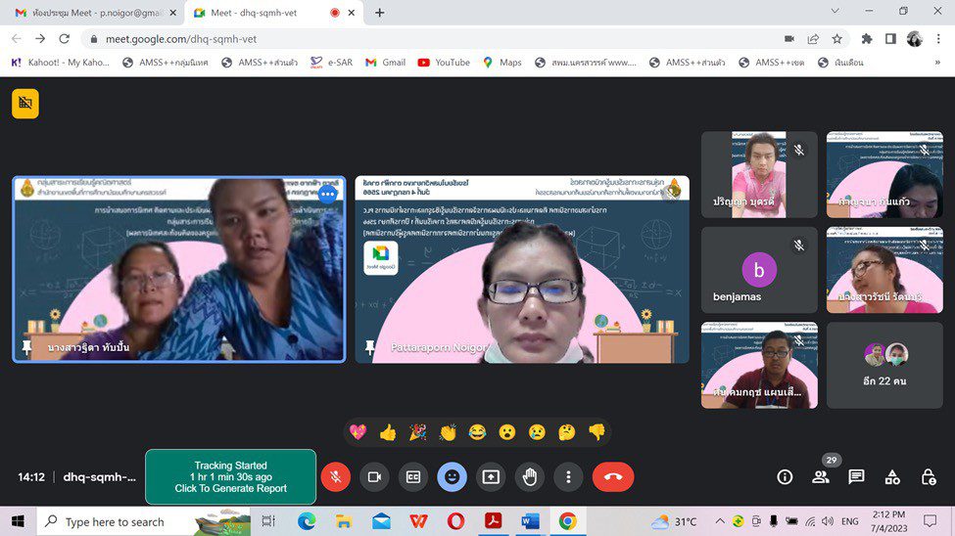Bookmark this page with star icon
The image size is (955, 536).
point(837,39)
